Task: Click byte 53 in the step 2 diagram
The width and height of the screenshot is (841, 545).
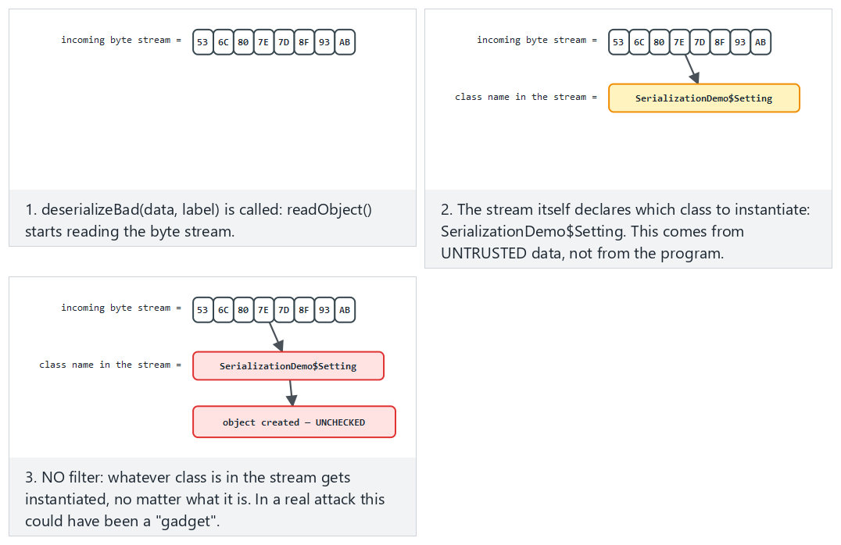Action: click(618, 42)
